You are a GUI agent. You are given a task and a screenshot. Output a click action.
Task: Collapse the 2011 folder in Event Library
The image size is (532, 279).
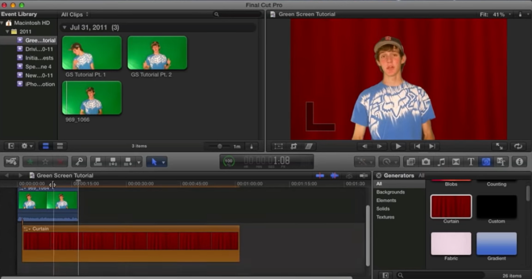[x=8, y=32]
